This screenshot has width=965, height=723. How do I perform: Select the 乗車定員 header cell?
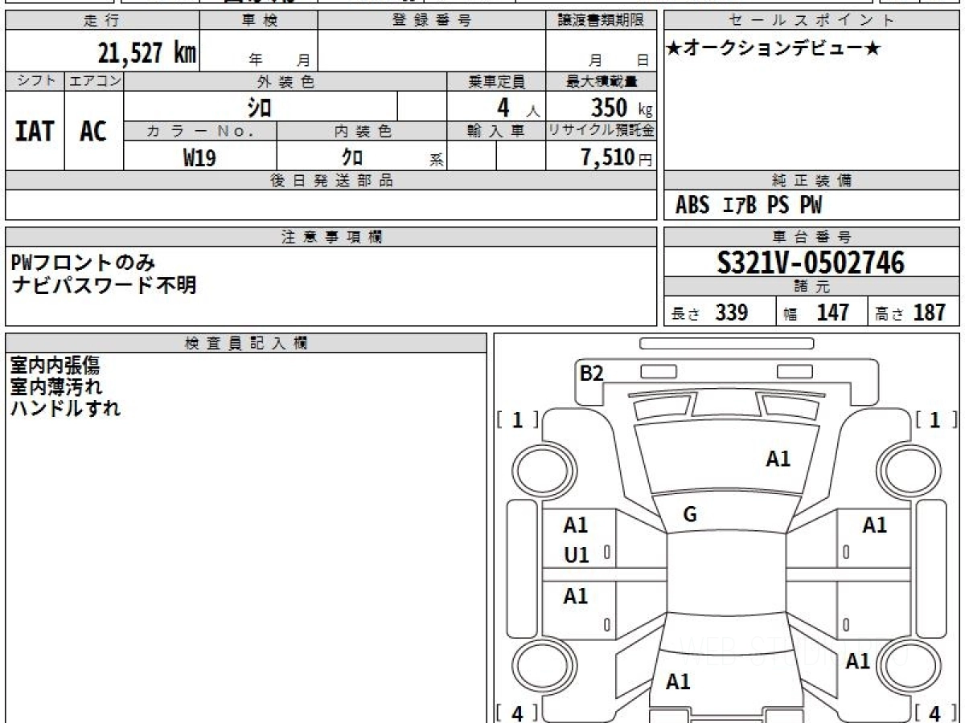pos(497,81)
